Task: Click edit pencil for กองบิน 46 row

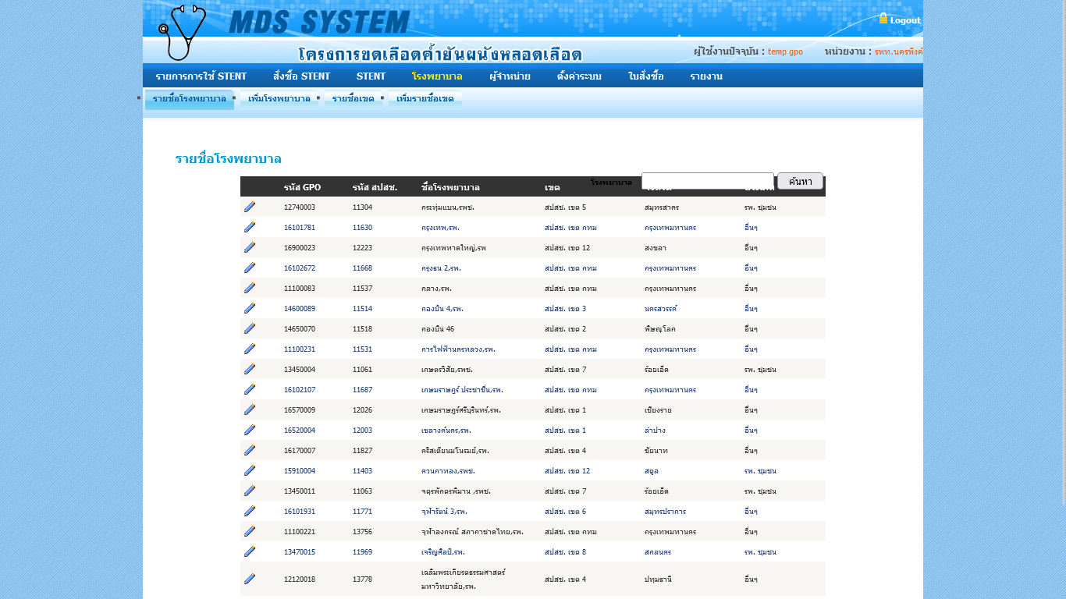Action: pyautogui.click(x=250, y=328)
